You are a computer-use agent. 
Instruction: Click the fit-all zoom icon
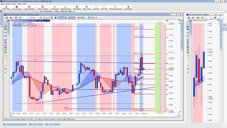[x=52, y=17]
